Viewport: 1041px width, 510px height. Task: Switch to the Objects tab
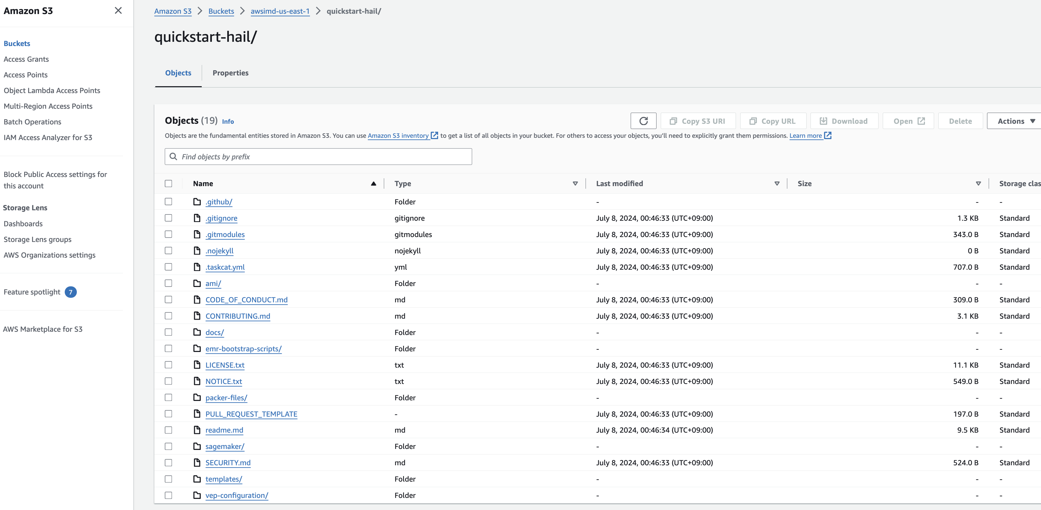tap(178, 73)
